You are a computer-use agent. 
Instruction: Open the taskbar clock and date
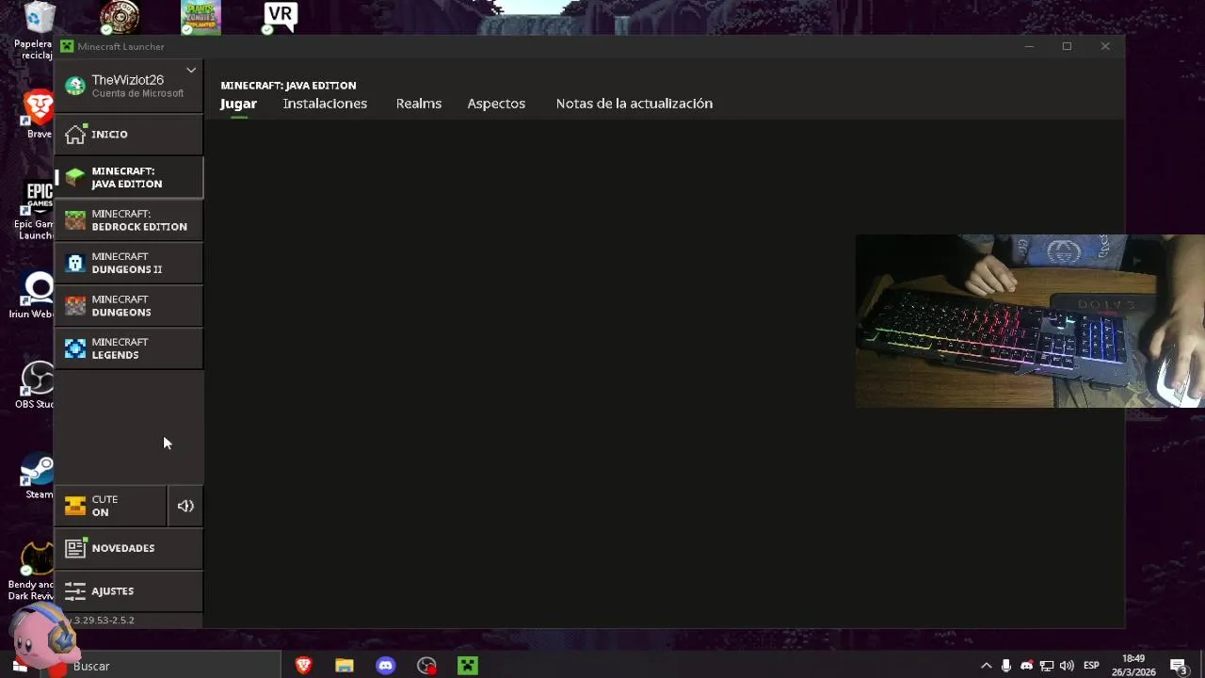click(x=1133, y=666)
